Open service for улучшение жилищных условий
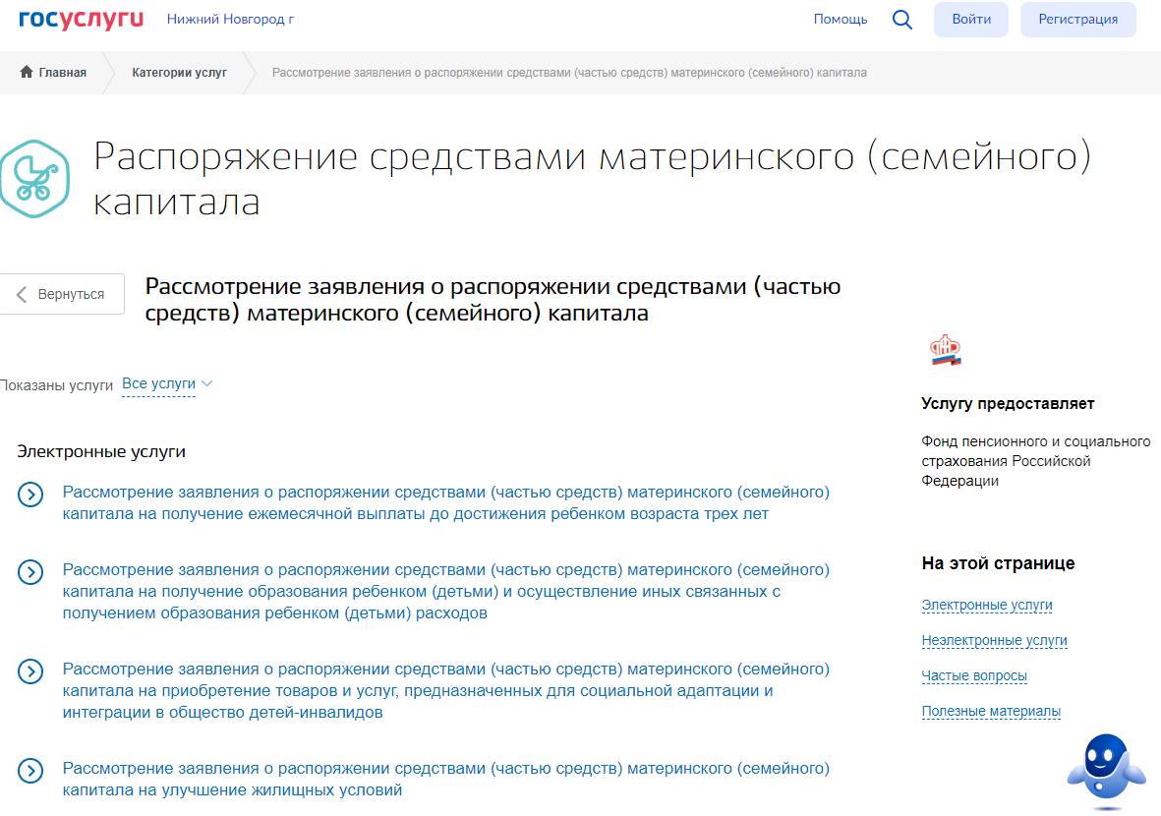The width and height of the screenshot is (1161, 816). pos(445,779)
